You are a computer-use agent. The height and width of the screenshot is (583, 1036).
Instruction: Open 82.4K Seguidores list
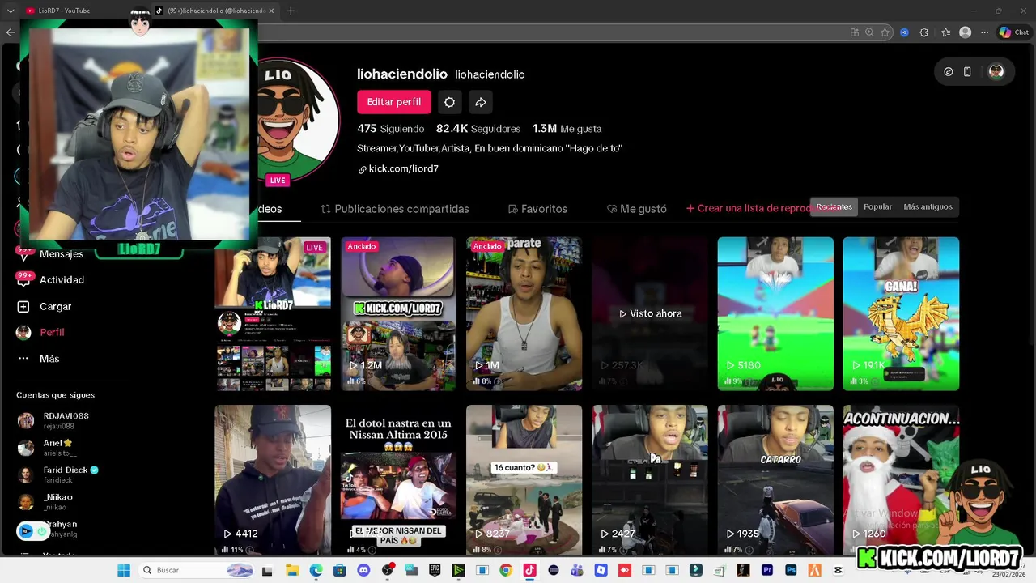click(x=478, y=129)
